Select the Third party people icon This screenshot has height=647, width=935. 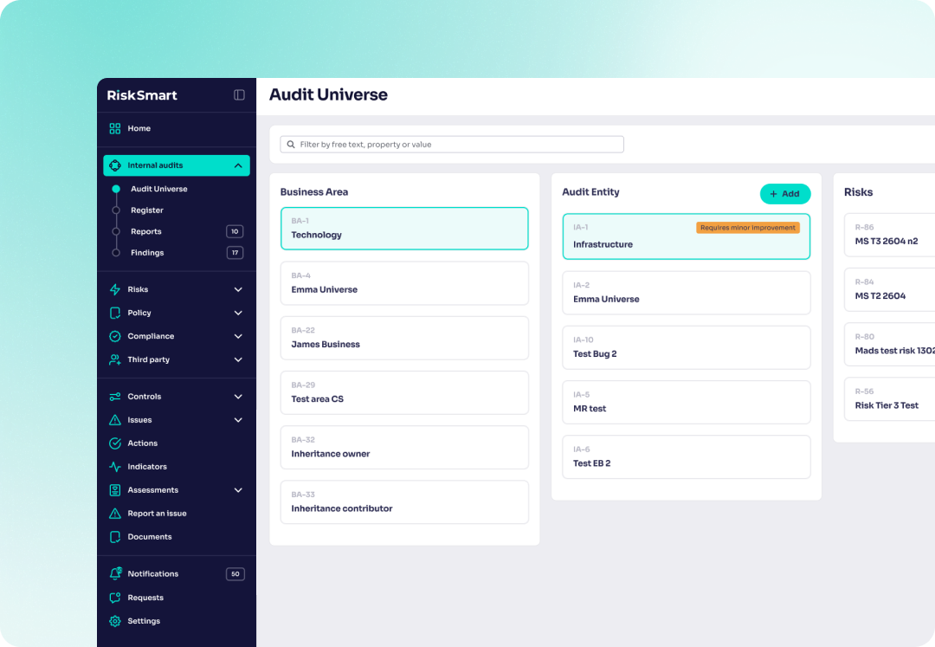115,359
